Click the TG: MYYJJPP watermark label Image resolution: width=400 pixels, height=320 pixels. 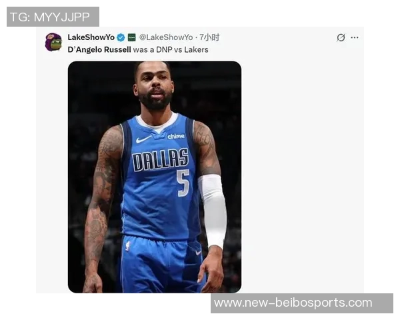tap(53, 17)
